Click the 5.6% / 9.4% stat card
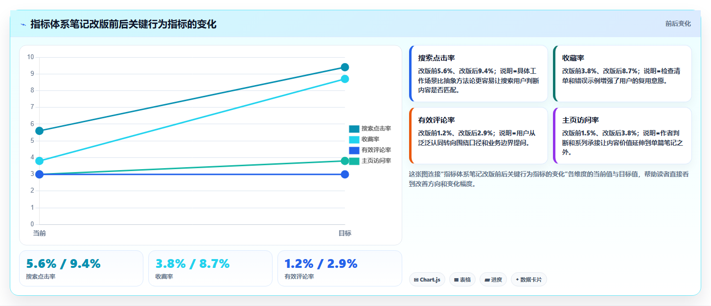711x306 pixels. pos(81,268)
